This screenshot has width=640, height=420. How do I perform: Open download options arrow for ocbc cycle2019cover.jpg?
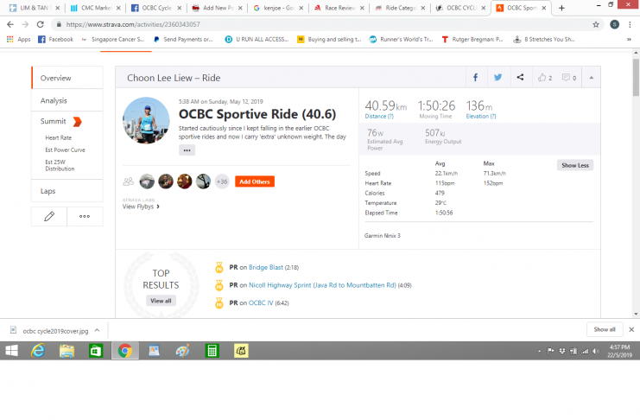pos(97,330)
